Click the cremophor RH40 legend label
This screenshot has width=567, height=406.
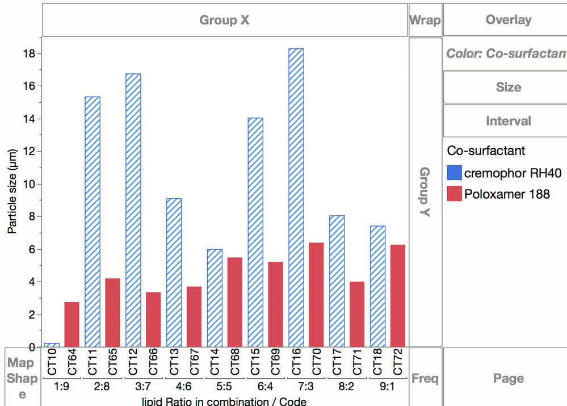tap(513, 173)
